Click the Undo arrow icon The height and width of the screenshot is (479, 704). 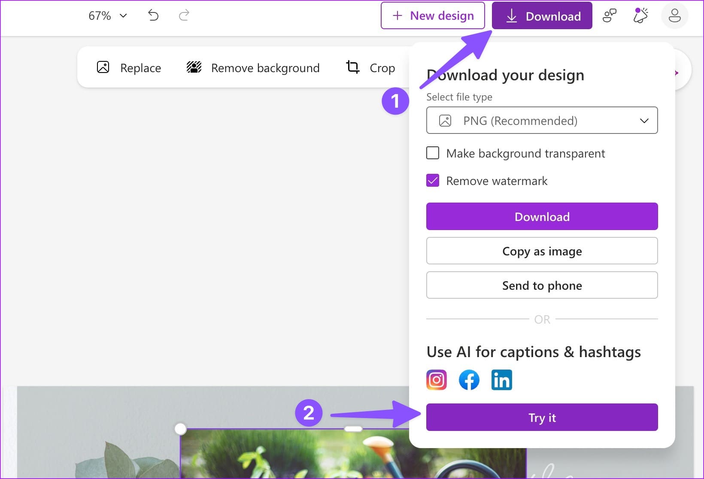pos(153,15)
